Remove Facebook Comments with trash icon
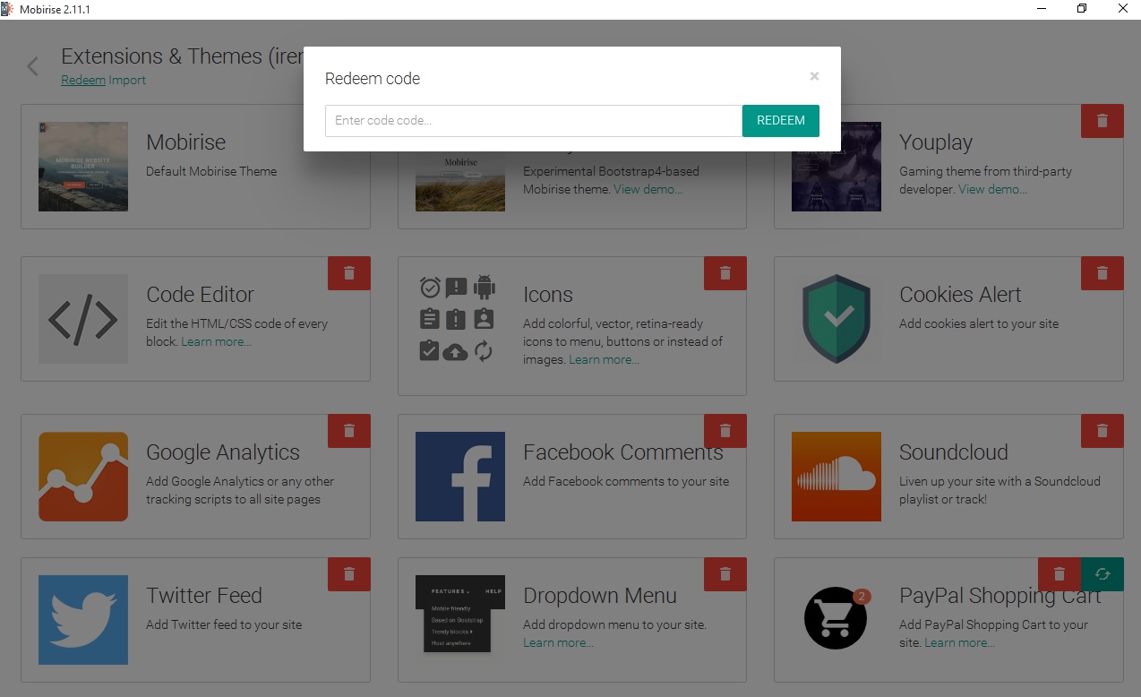The image size is (1141, 697). [725, 431]
